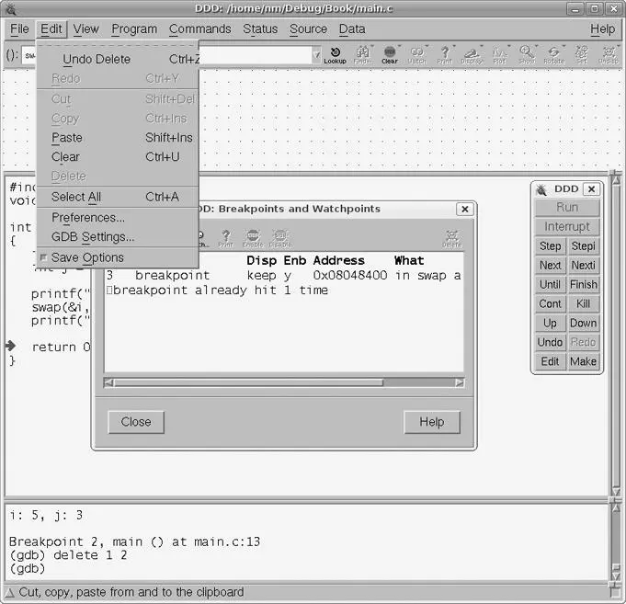Open the Source menu
The height and width of the screenshot is (604, 626).
(x=308, y=28)
